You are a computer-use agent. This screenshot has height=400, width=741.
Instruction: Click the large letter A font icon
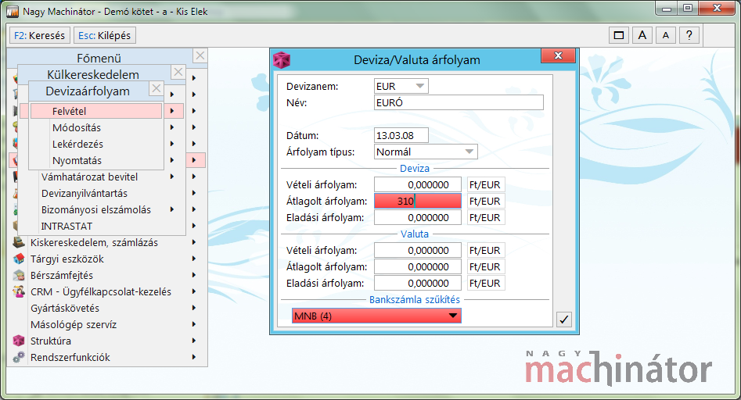coord(642,35)
